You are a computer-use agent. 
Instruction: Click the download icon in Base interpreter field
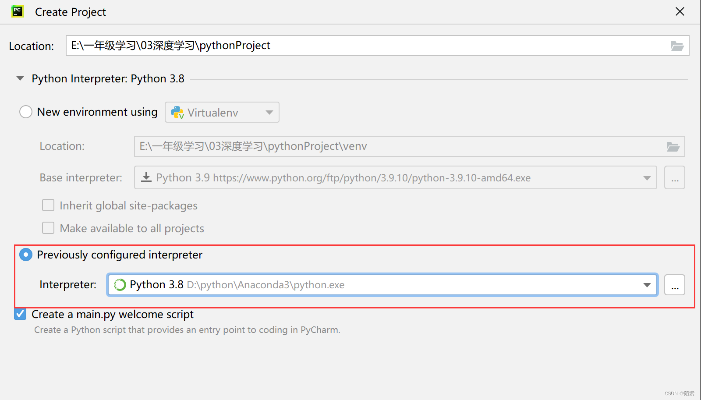point(146,177)
